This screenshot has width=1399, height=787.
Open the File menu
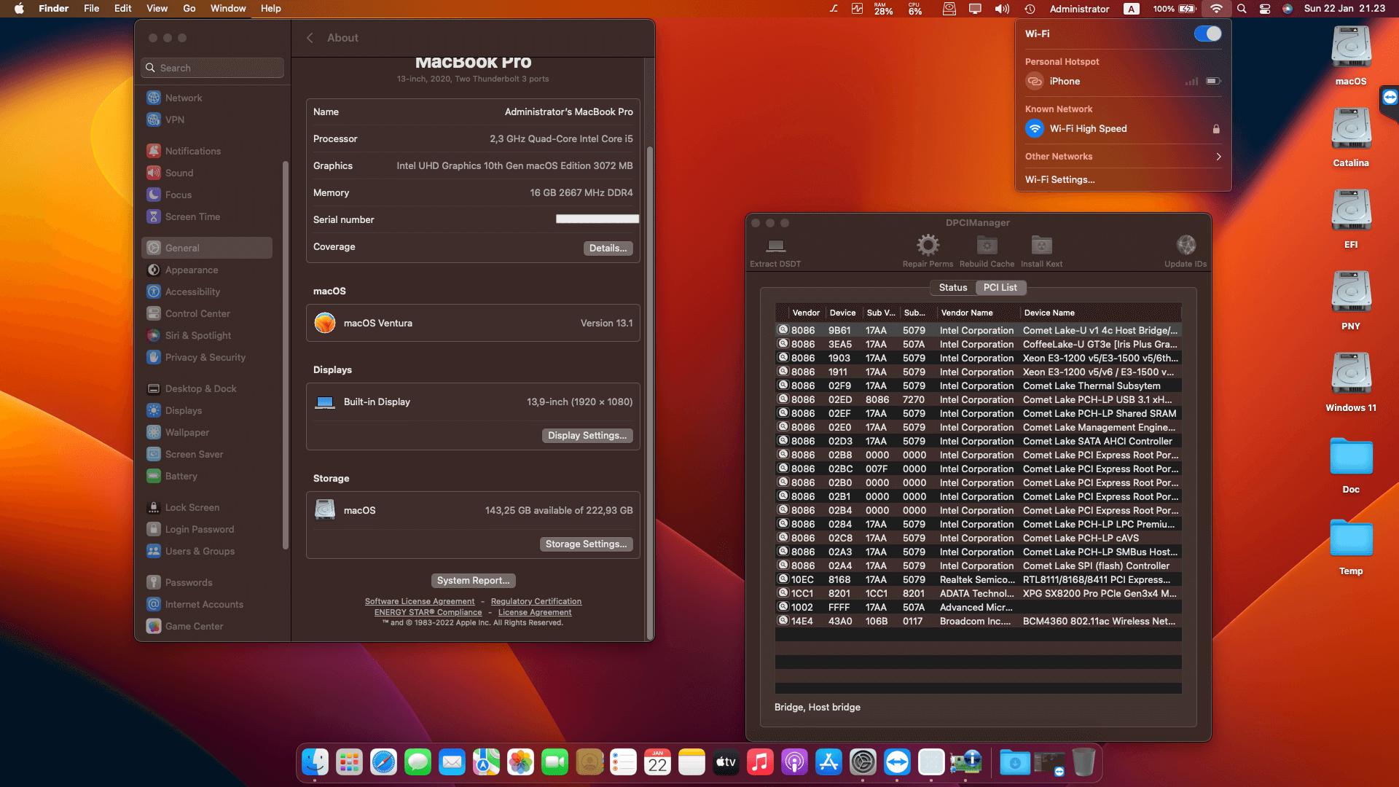coord(91,9)
